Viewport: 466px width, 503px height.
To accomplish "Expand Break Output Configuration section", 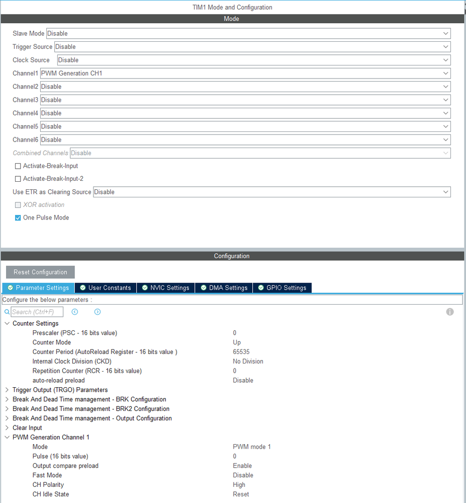I will point(7,418).
